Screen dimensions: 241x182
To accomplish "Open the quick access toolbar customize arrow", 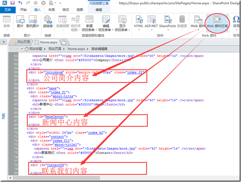I will [x=60, y=3].
